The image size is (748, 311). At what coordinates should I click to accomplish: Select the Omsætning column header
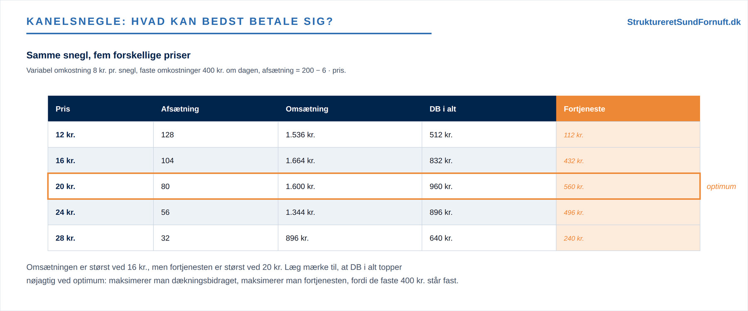pyautogui.click(x=350, y=109)
